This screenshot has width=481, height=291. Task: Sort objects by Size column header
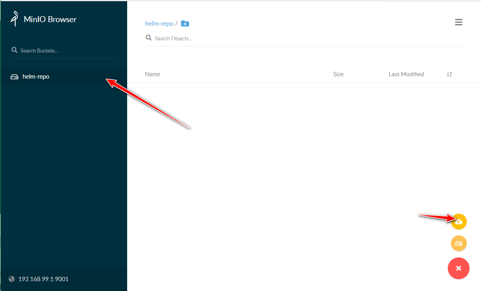point(338,74)
